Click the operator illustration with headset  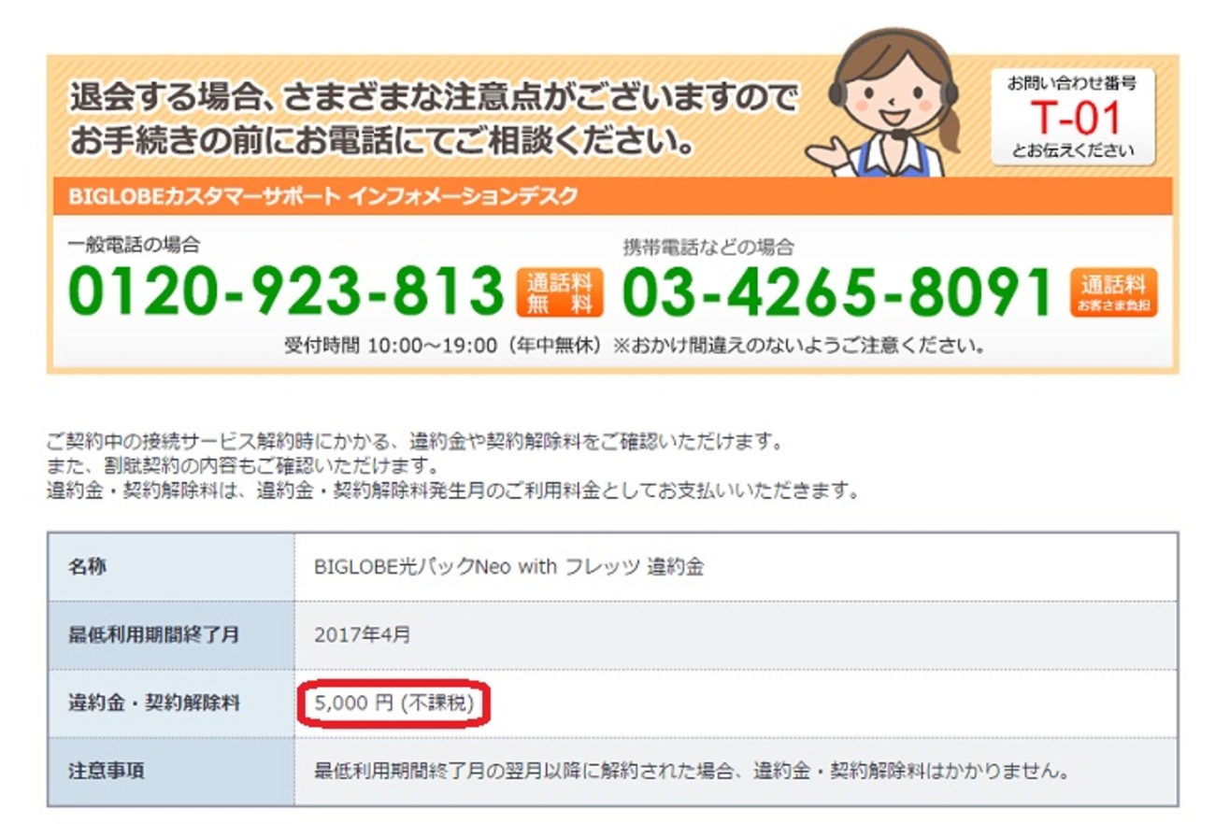coord(886,103)
